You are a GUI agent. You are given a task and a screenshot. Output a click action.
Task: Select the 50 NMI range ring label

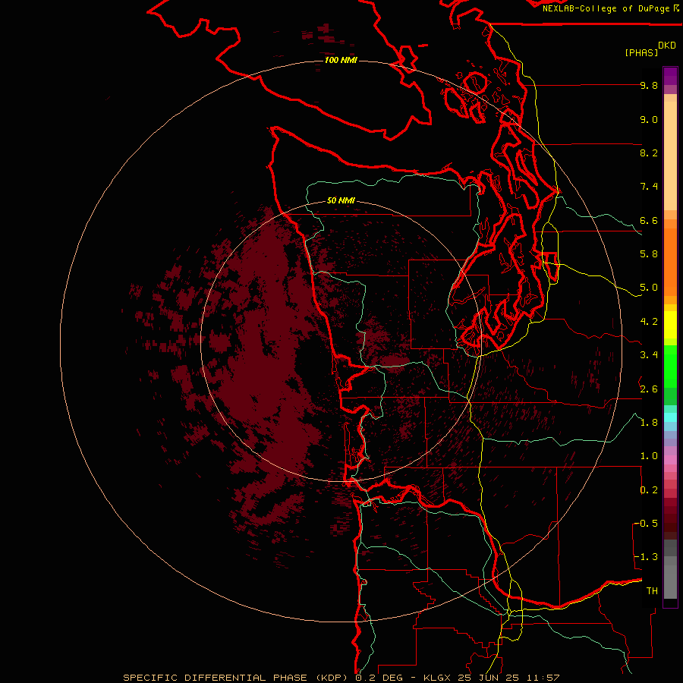coord(341,200)
